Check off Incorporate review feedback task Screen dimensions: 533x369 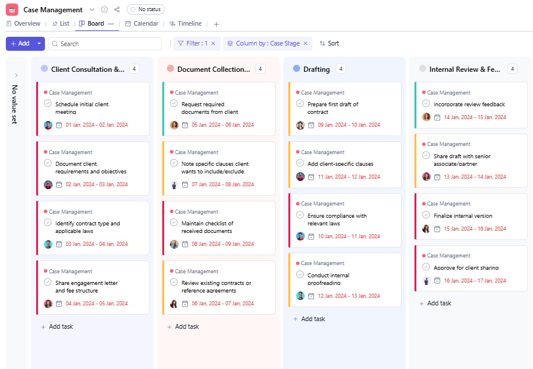click(x=426, y=103)
